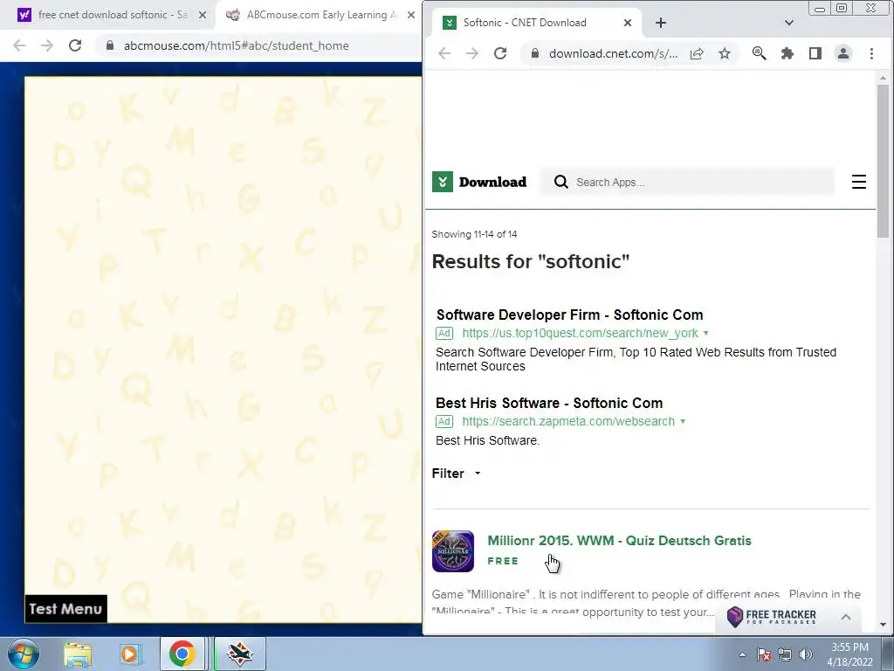Open the hamburger menu on the CNET page
Image resolution: width=894 pixels, height=671 pixels.
pos(859,182)
